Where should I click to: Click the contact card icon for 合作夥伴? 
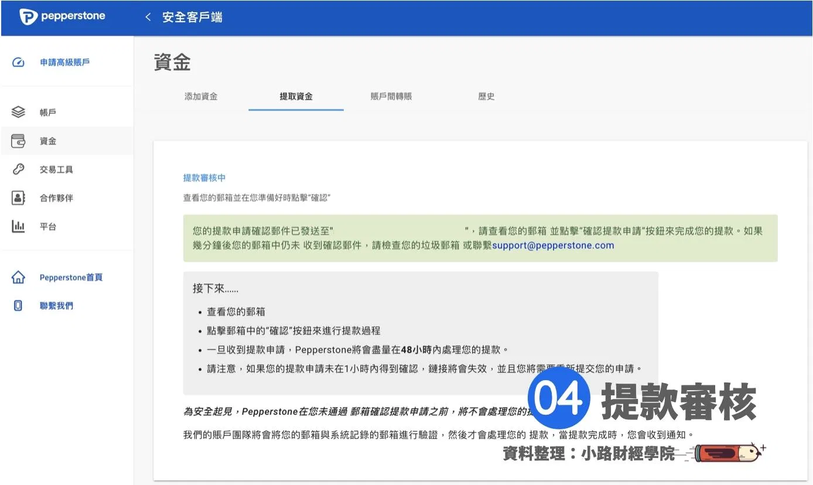(18, 198)
